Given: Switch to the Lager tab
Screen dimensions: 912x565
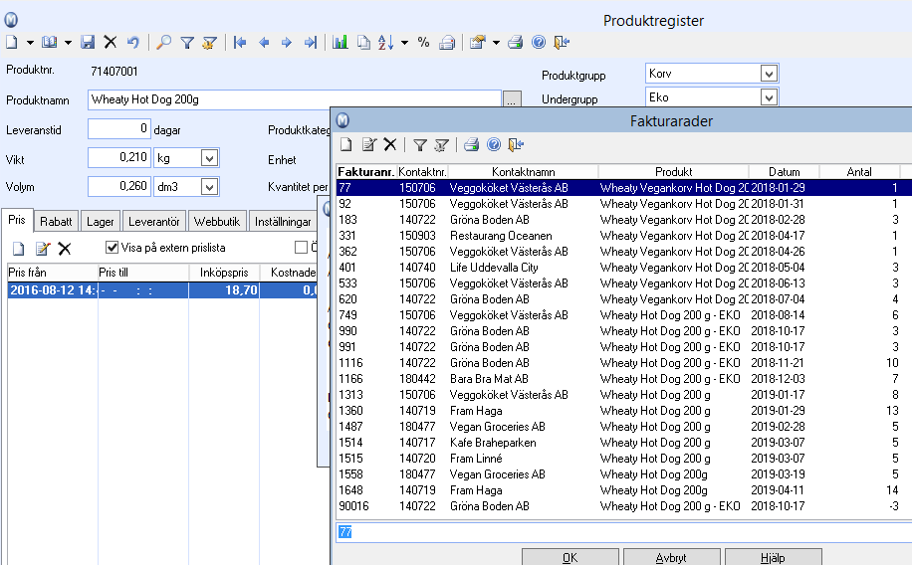Looking at the screenshot, I should pyautogui.click(x=100, y=221).
